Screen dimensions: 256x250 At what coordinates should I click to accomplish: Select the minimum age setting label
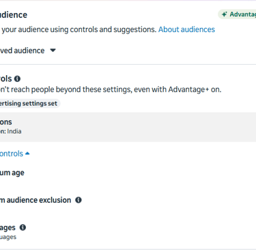[x=12, y=173]
